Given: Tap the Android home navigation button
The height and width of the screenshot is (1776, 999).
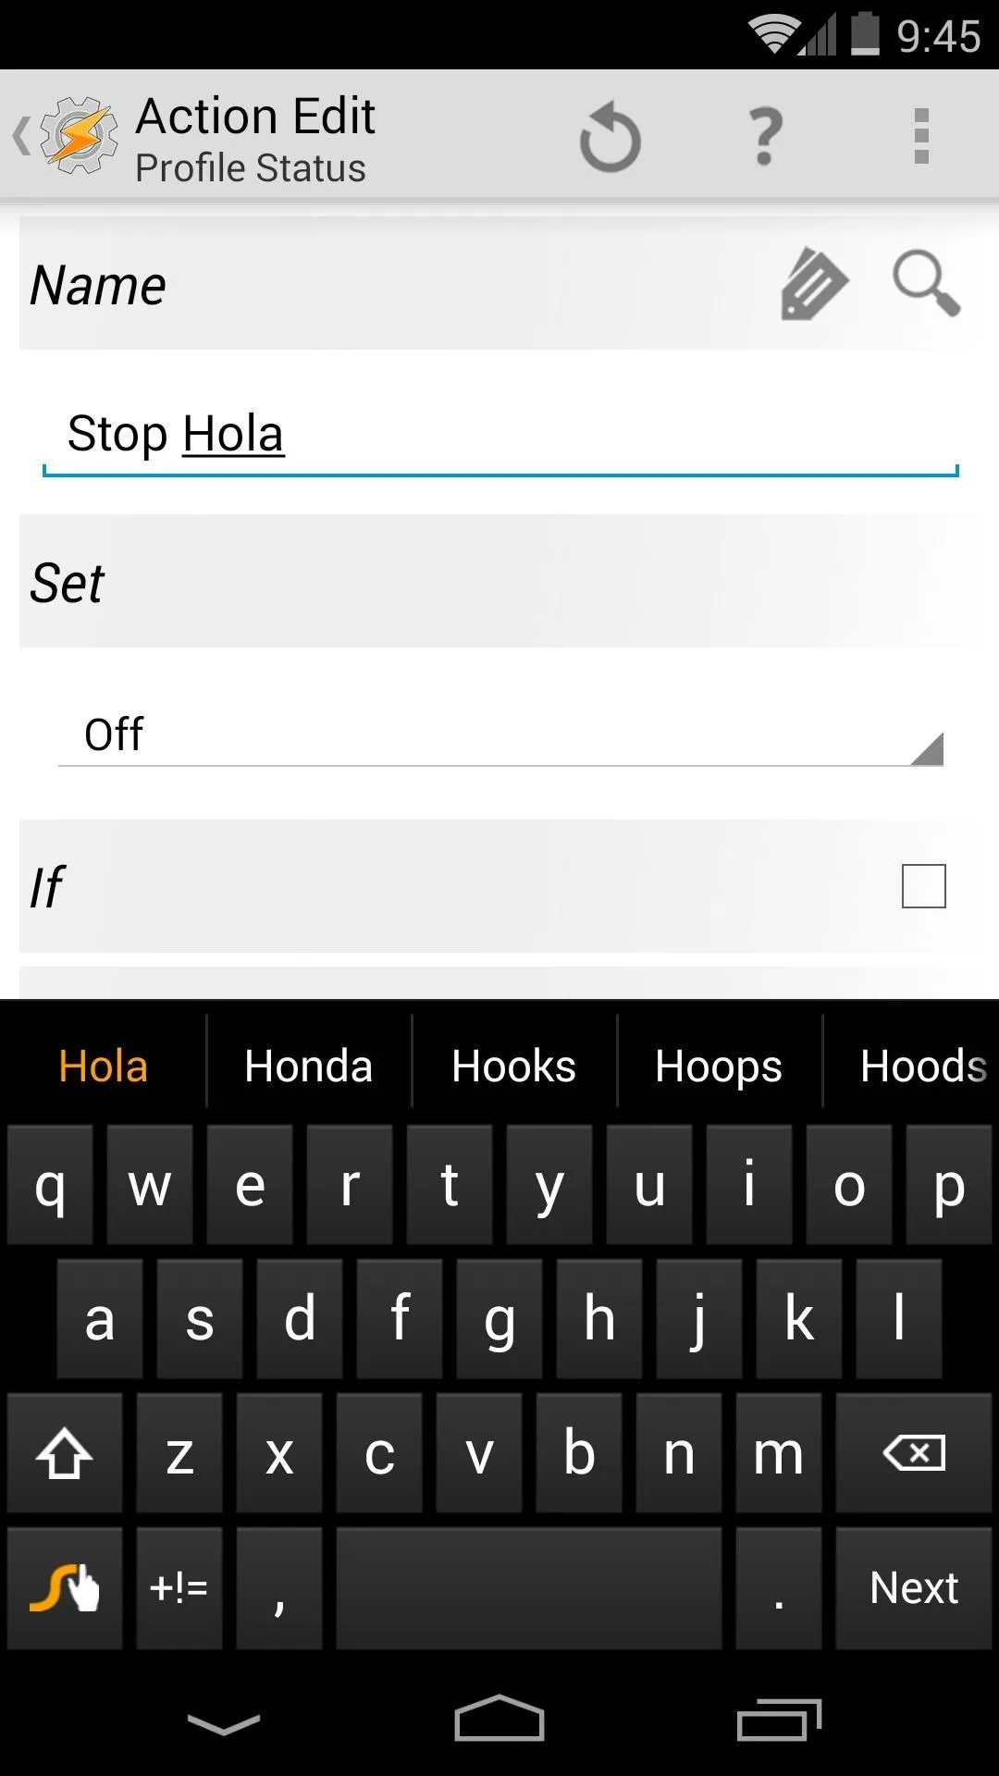Looking at the screenshot, I should pyautogui.click(x=499, y=1719).
